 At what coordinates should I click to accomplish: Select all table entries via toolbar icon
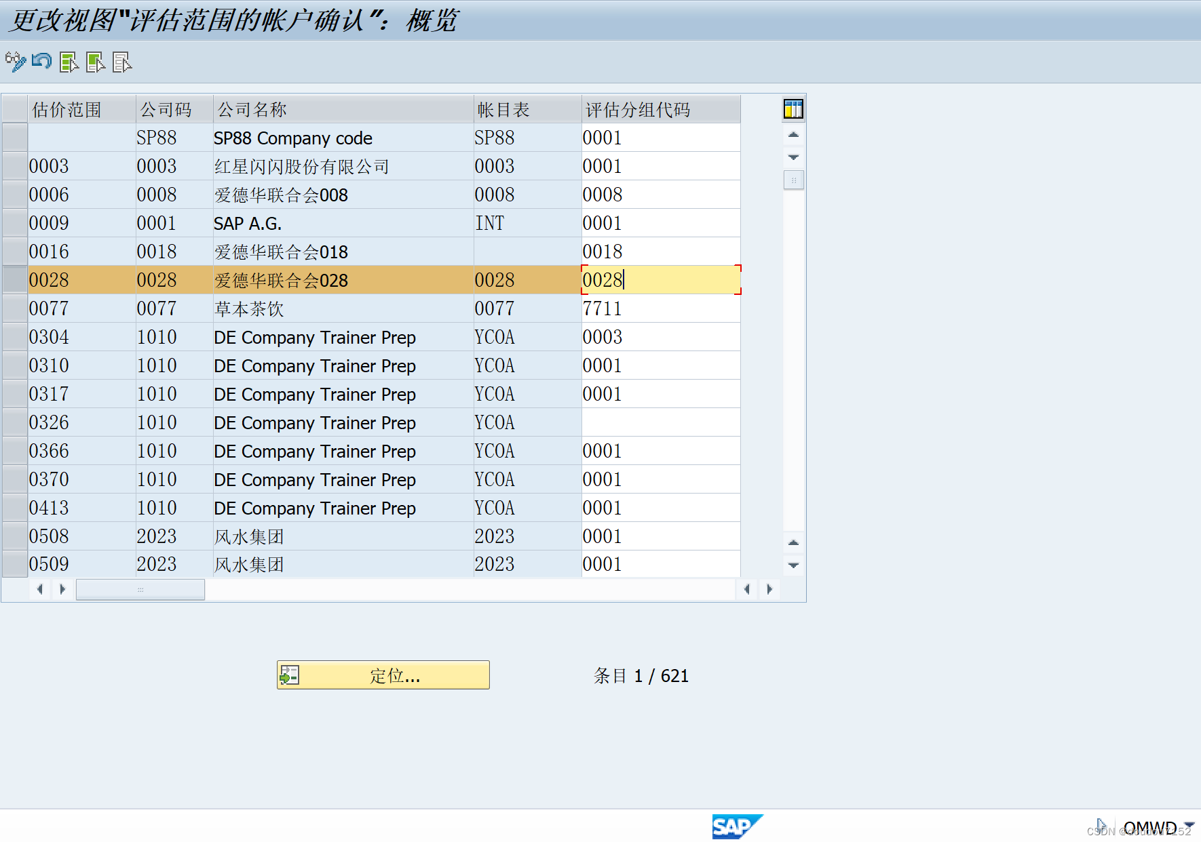pos(68,62)
